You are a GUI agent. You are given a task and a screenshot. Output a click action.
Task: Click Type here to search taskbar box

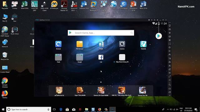pos(28,109)
